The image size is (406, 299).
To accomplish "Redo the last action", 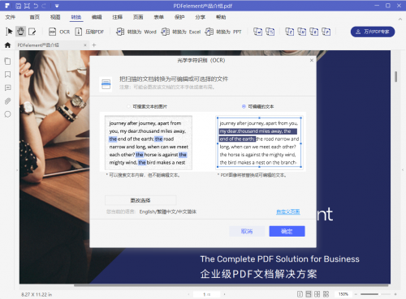I will [x=44, y=6].
